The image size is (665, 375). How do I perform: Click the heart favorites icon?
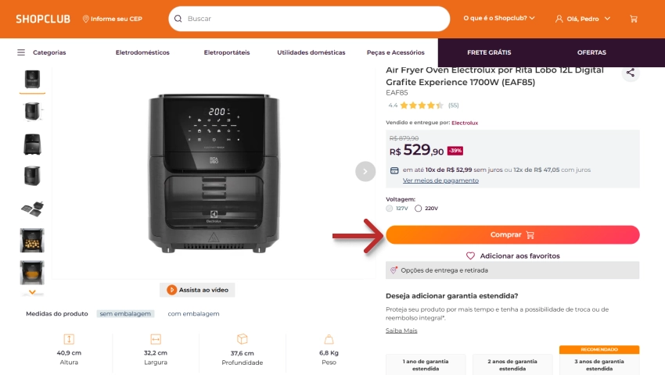click(x=470, y=255)
